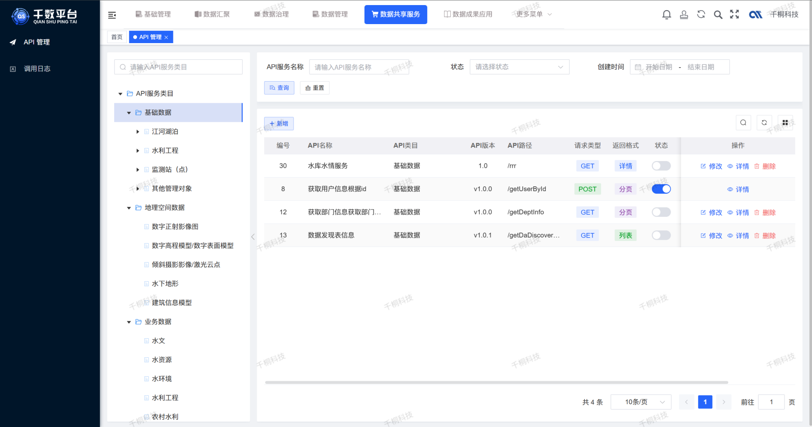Click the 查询 button
Screen dimensions: 812x427
279,88
